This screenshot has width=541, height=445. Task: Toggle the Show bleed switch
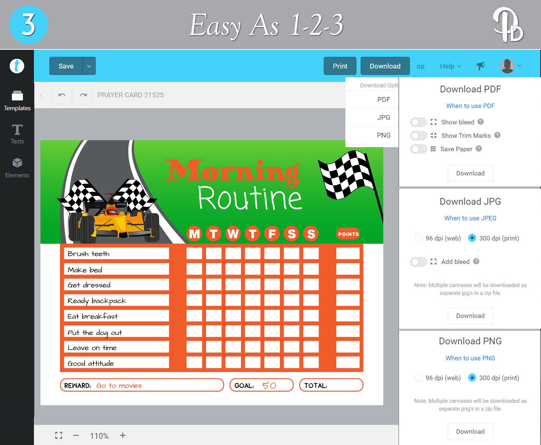(x=418, y=122)
